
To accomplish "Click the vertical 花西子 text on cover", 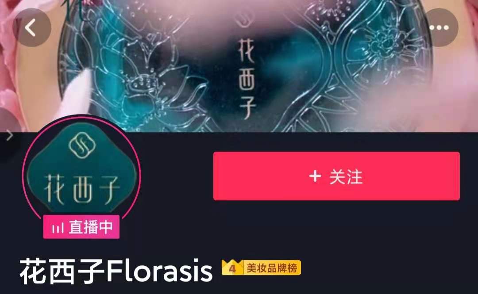I will coord(247,78).
